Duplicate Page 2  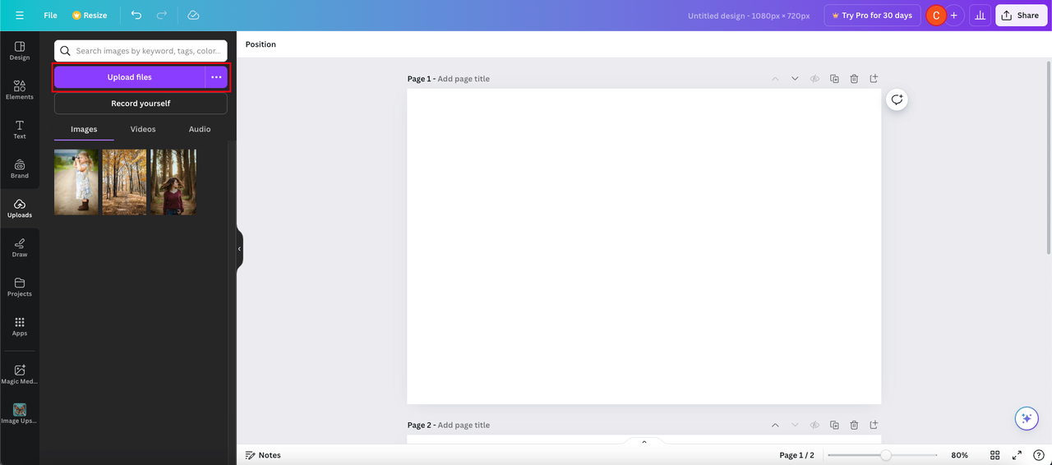click(x=834, y=426)
